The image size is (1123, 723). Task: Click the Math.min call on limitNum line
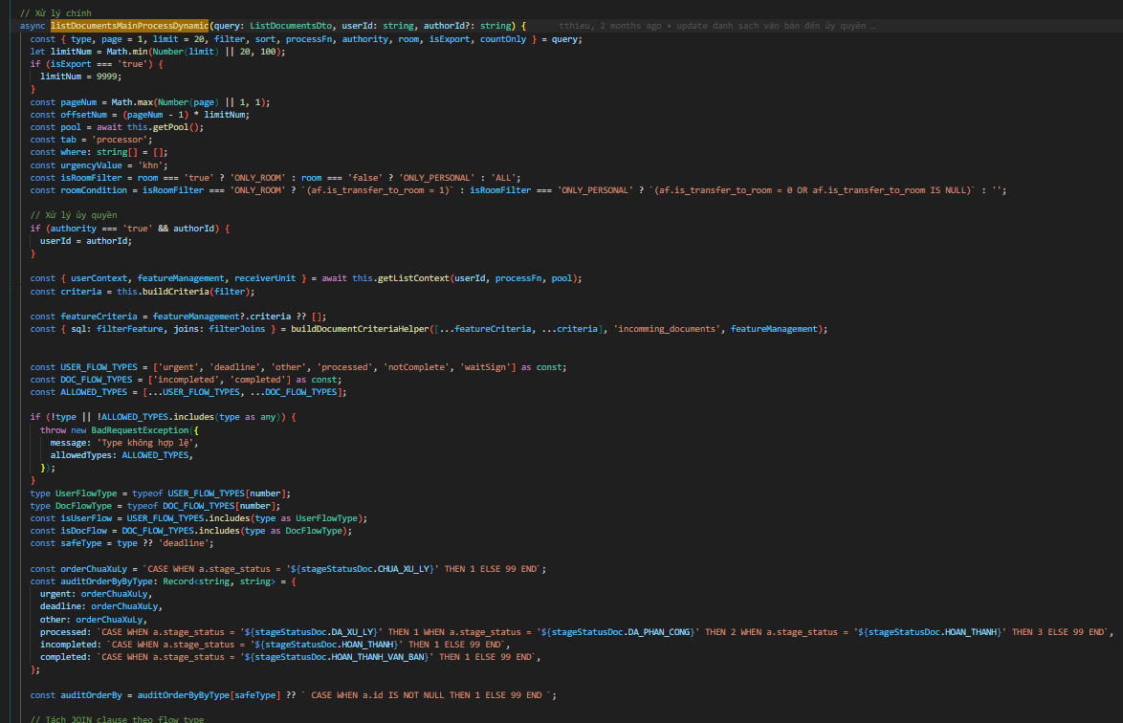tap(126, 51)
